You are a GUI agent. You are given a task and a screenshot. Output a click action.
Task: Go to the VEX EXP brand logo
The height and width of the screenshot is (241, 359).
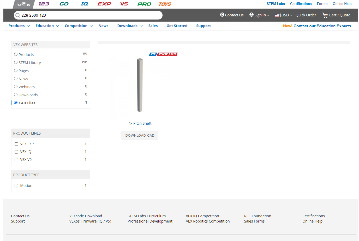pos(104,4)
